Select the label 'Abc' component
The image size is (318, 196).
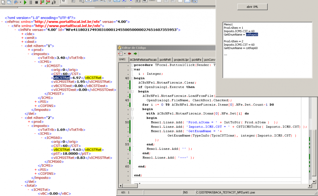[x=96, y=1]
